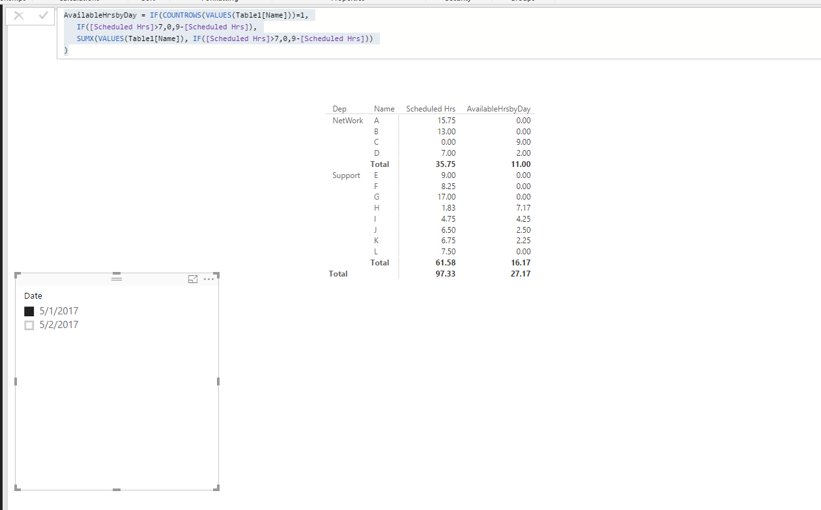The width and height of the screenshot is (821, 510).
Task: Click the name cell C
Action: (x=377, y=142)
